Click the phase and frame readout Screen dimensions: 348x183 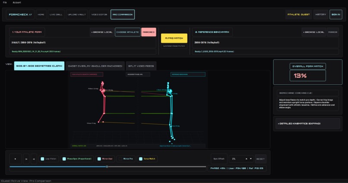click(237, 168)
